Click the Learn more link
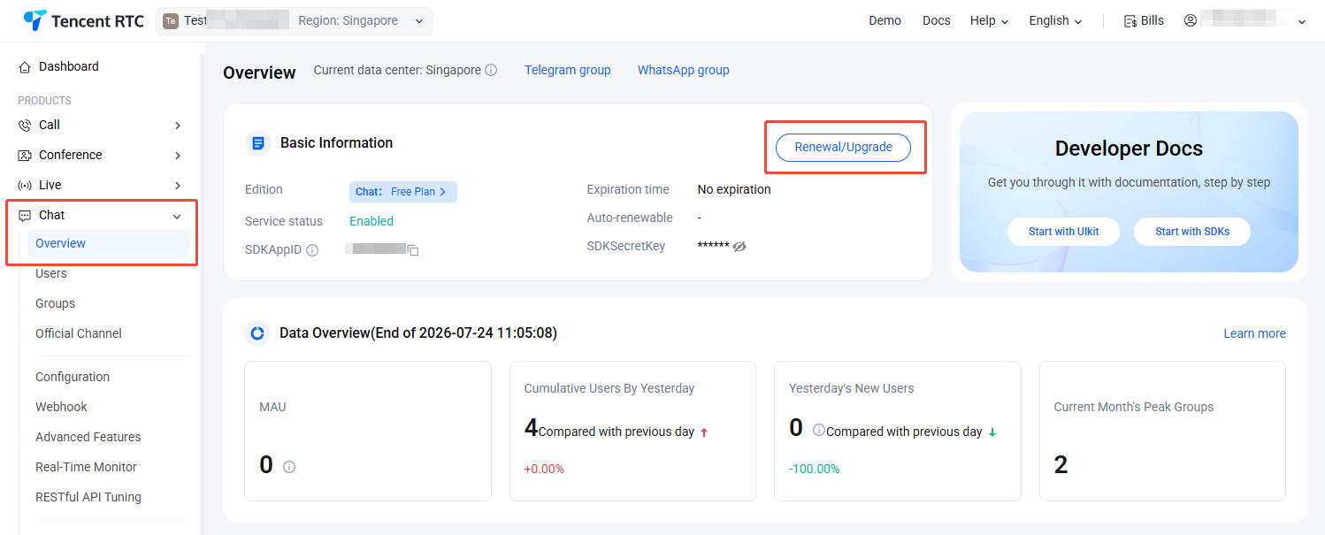Screen dimensions: 1325x535 click(1254, 333)
